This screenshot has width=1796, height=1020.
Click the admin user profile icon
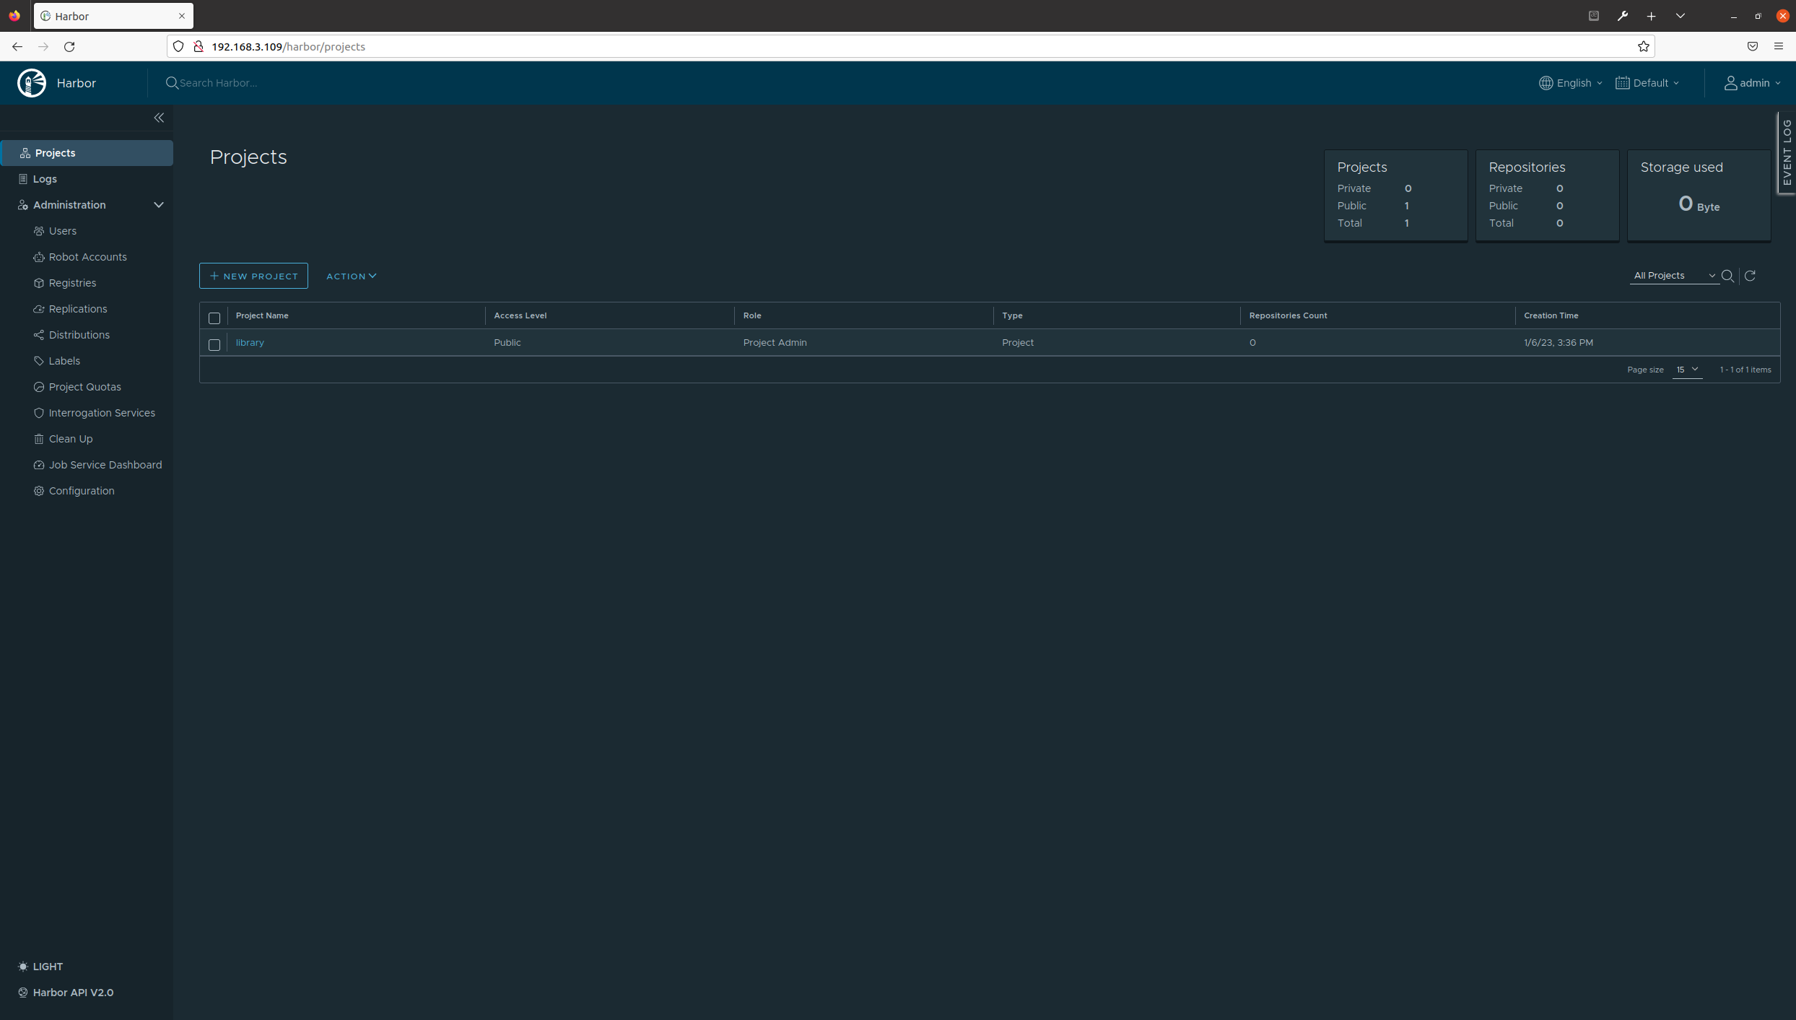point(1730,83)
